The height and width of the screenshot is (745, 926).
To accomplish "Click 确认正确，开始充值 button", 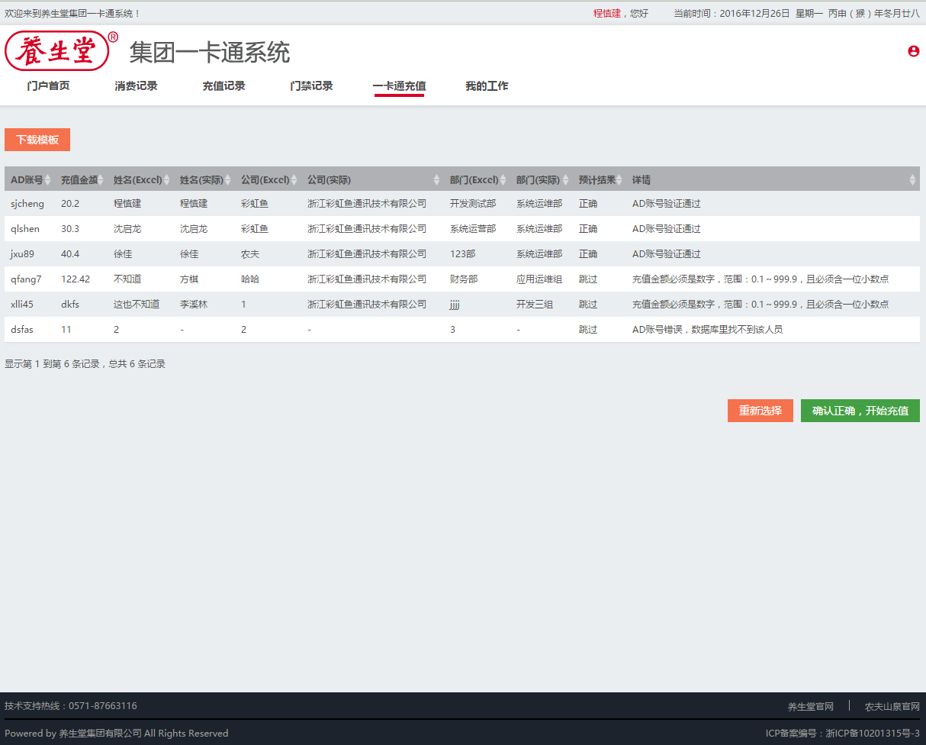I will [860, 411].
